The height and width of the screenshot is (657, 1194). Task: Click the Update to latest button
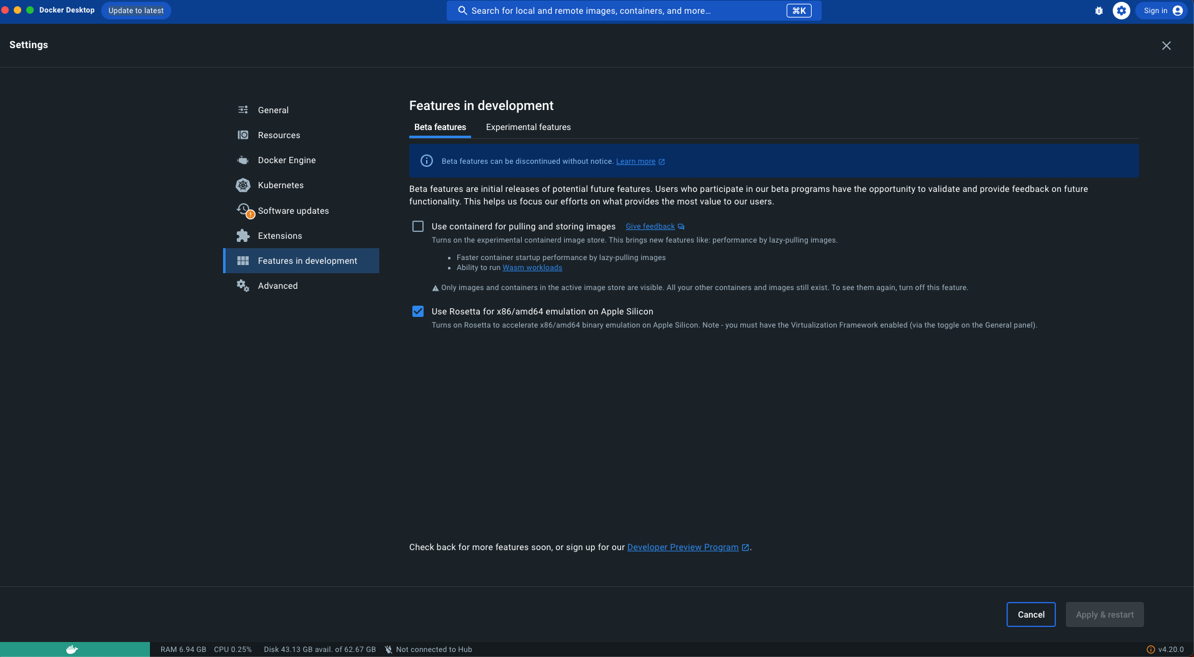pos(136,11)
